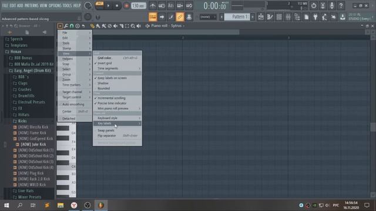This screenshot has width=376, height=211.
Task: Start playback with the Play button
Action: click(x=108, y=6)
